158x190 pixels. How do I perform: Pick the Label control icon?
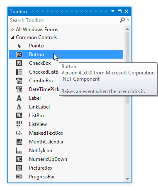point(19,98)
